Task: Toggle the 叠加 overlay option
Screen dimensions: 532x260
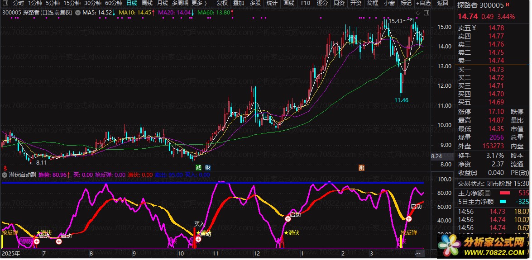Action: coord(239,3)
